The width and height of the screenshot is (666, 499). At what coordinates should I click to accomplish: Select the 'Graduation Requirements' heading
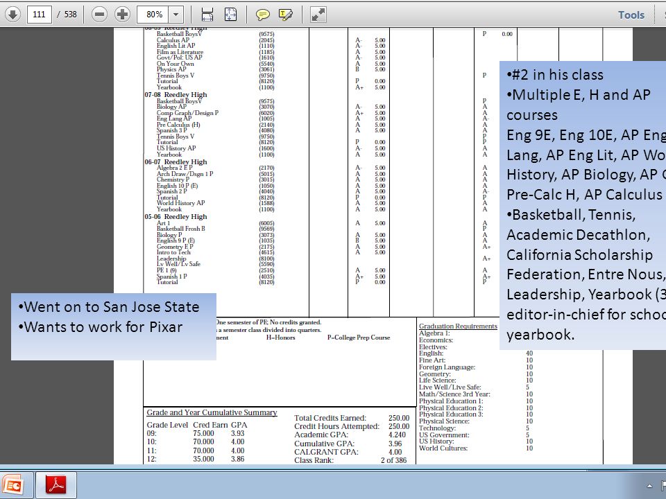(458, 326)
